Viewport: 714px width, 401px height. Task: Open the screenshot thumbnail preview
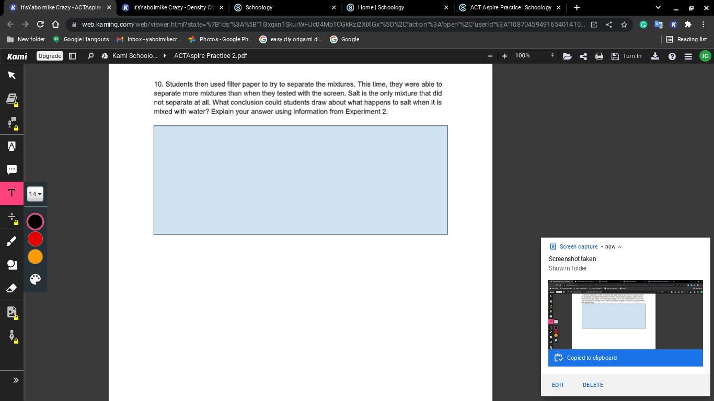click(x=626, y=315)
